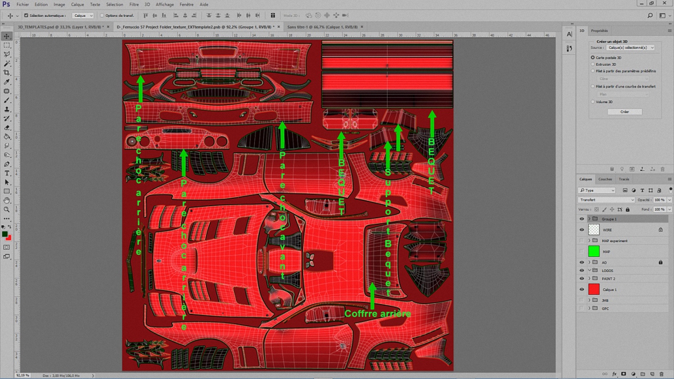Select the Crop tool
Screen dimensions: 674x379
7,73
